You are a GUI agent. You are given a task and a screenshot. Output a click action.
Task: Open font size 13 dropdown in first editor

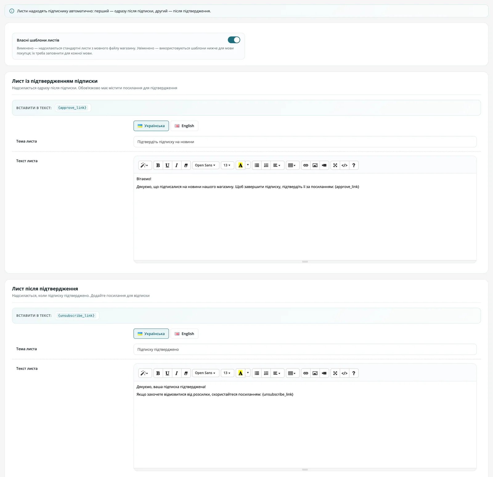point(227,165)
